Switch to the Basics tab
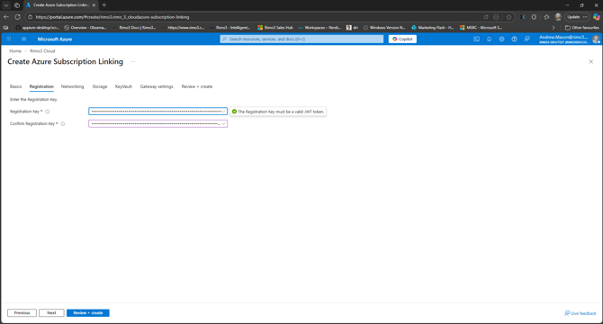Screen dimensions: 603x324 [x=16, y=86]
